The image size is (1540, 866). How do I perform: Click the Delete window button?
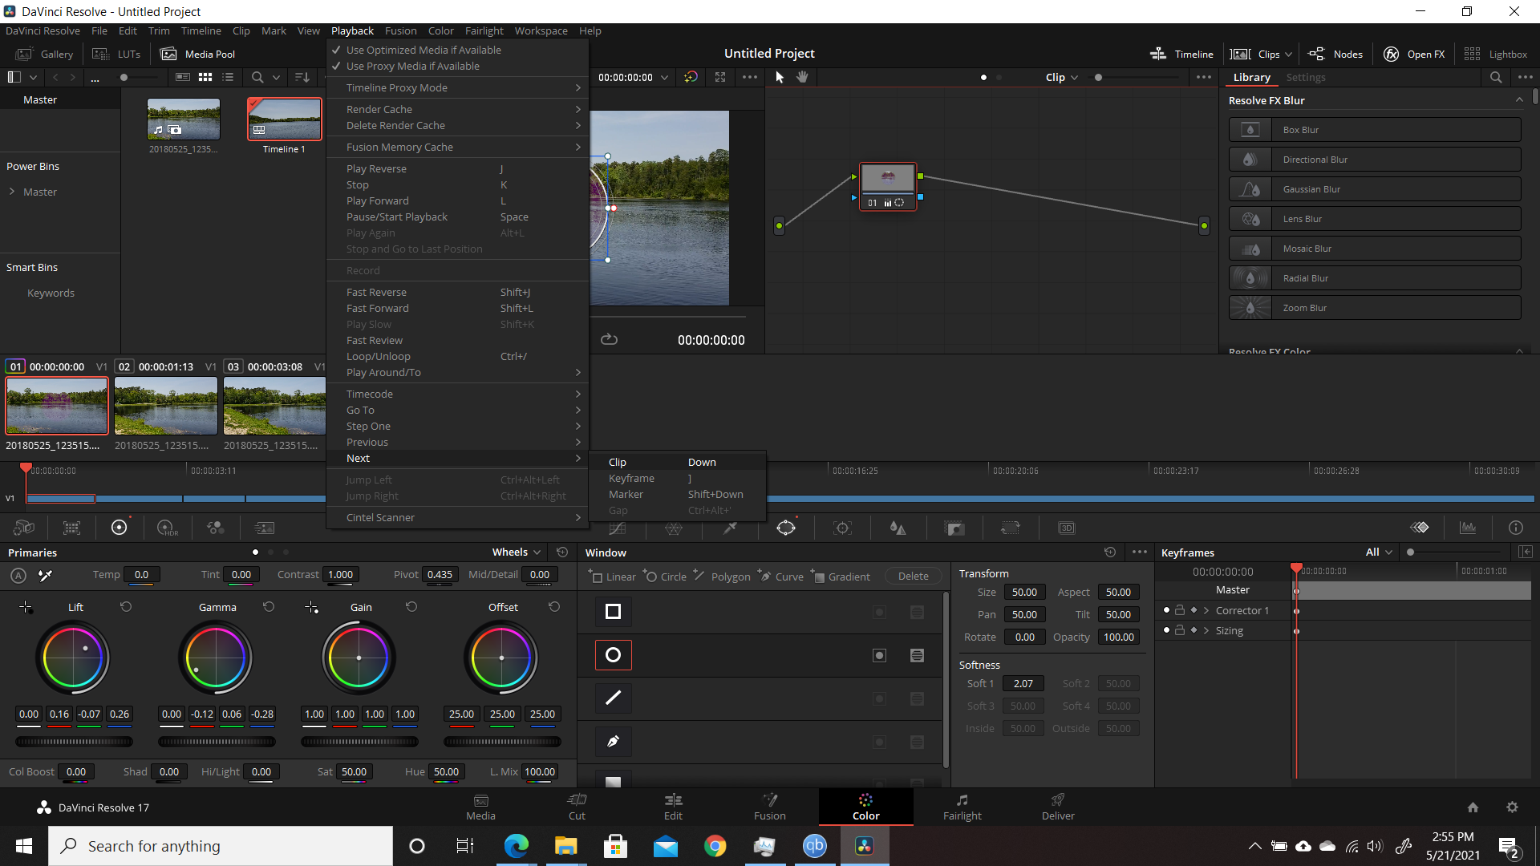click(x=913, y=576)
